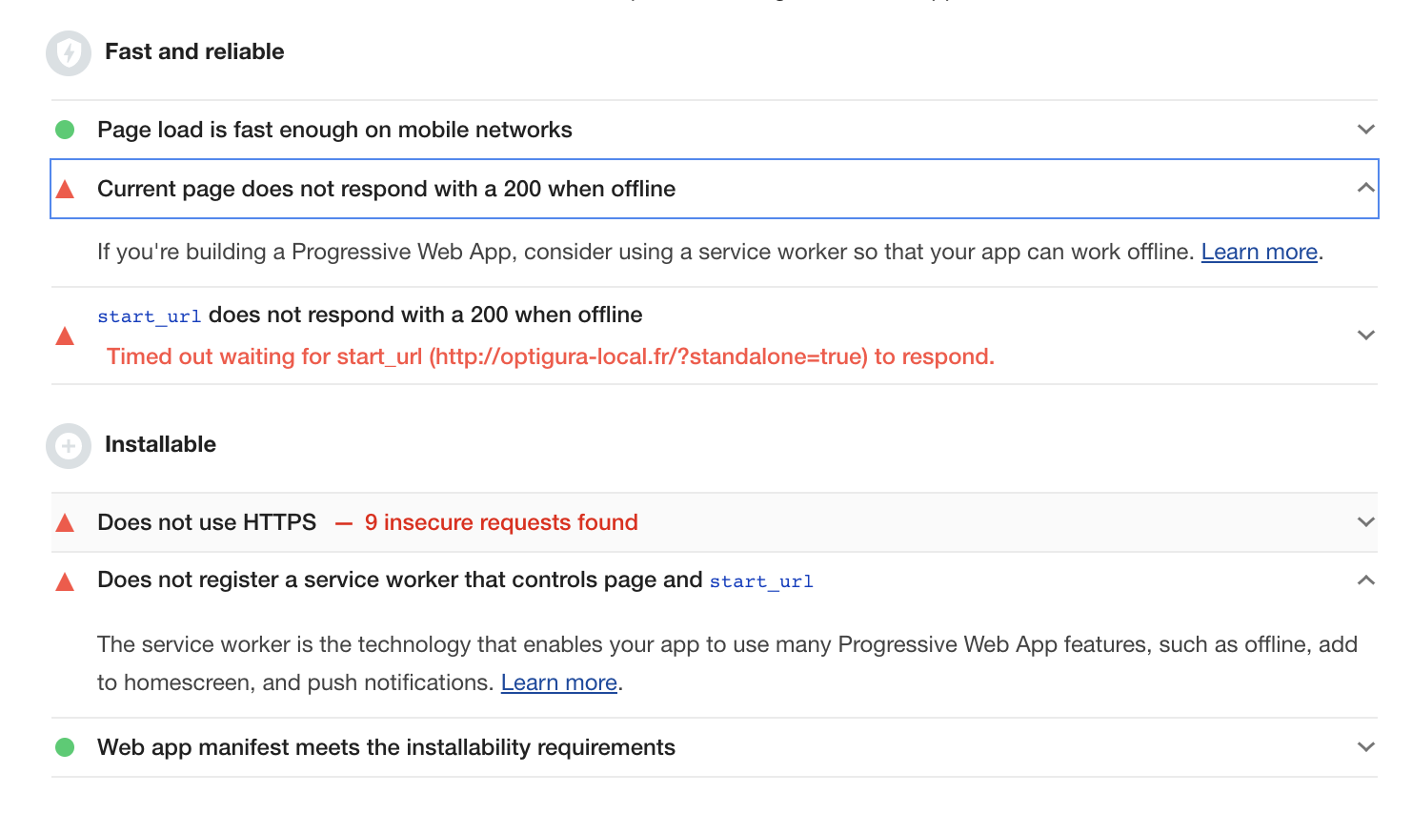Click the Fast and reliable lightning shield icon
Image resolution: width=1412 pixels, height=814 pixels.
(x=69, y=53)
